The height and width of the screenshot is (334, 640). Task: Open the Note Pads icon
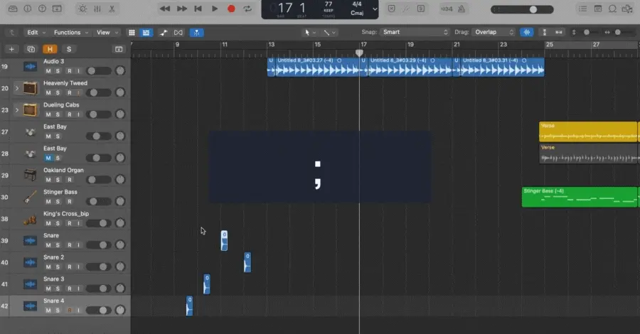coord(598,9)
